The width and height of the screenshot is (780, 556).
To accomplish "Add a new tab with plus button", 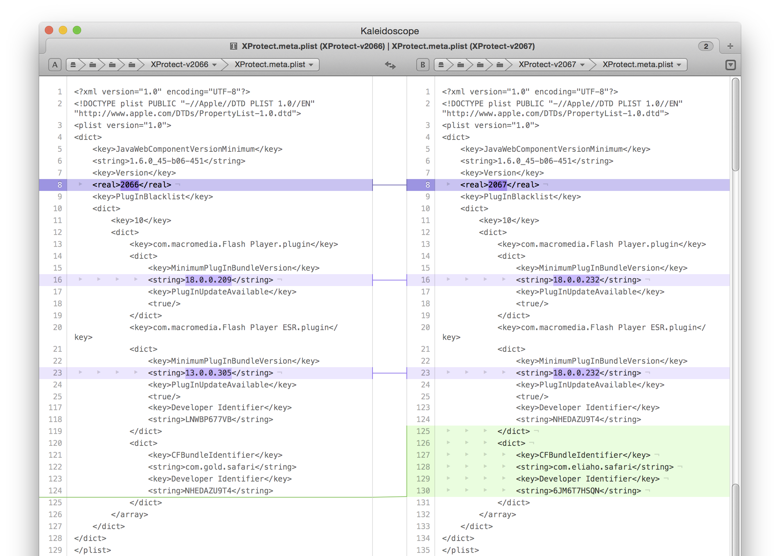I will click(730, 46).
